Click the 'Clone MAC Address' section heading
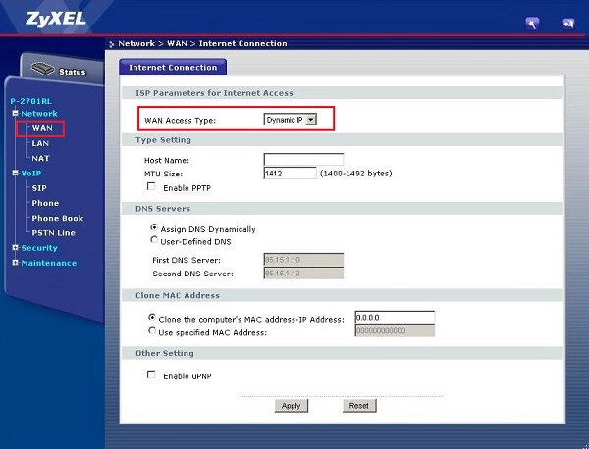589x449 pixels. [x=178, y=296]
